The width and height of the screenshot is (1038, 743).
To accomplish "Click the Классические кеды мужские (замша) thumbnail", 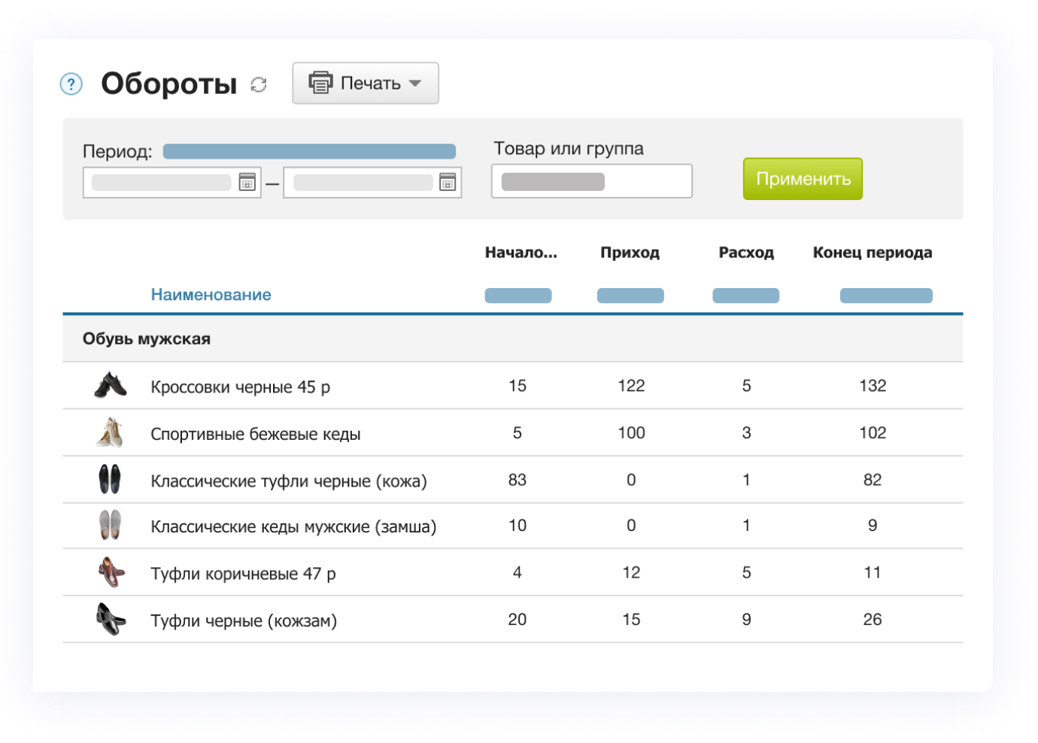I will [x=110, y=525].
